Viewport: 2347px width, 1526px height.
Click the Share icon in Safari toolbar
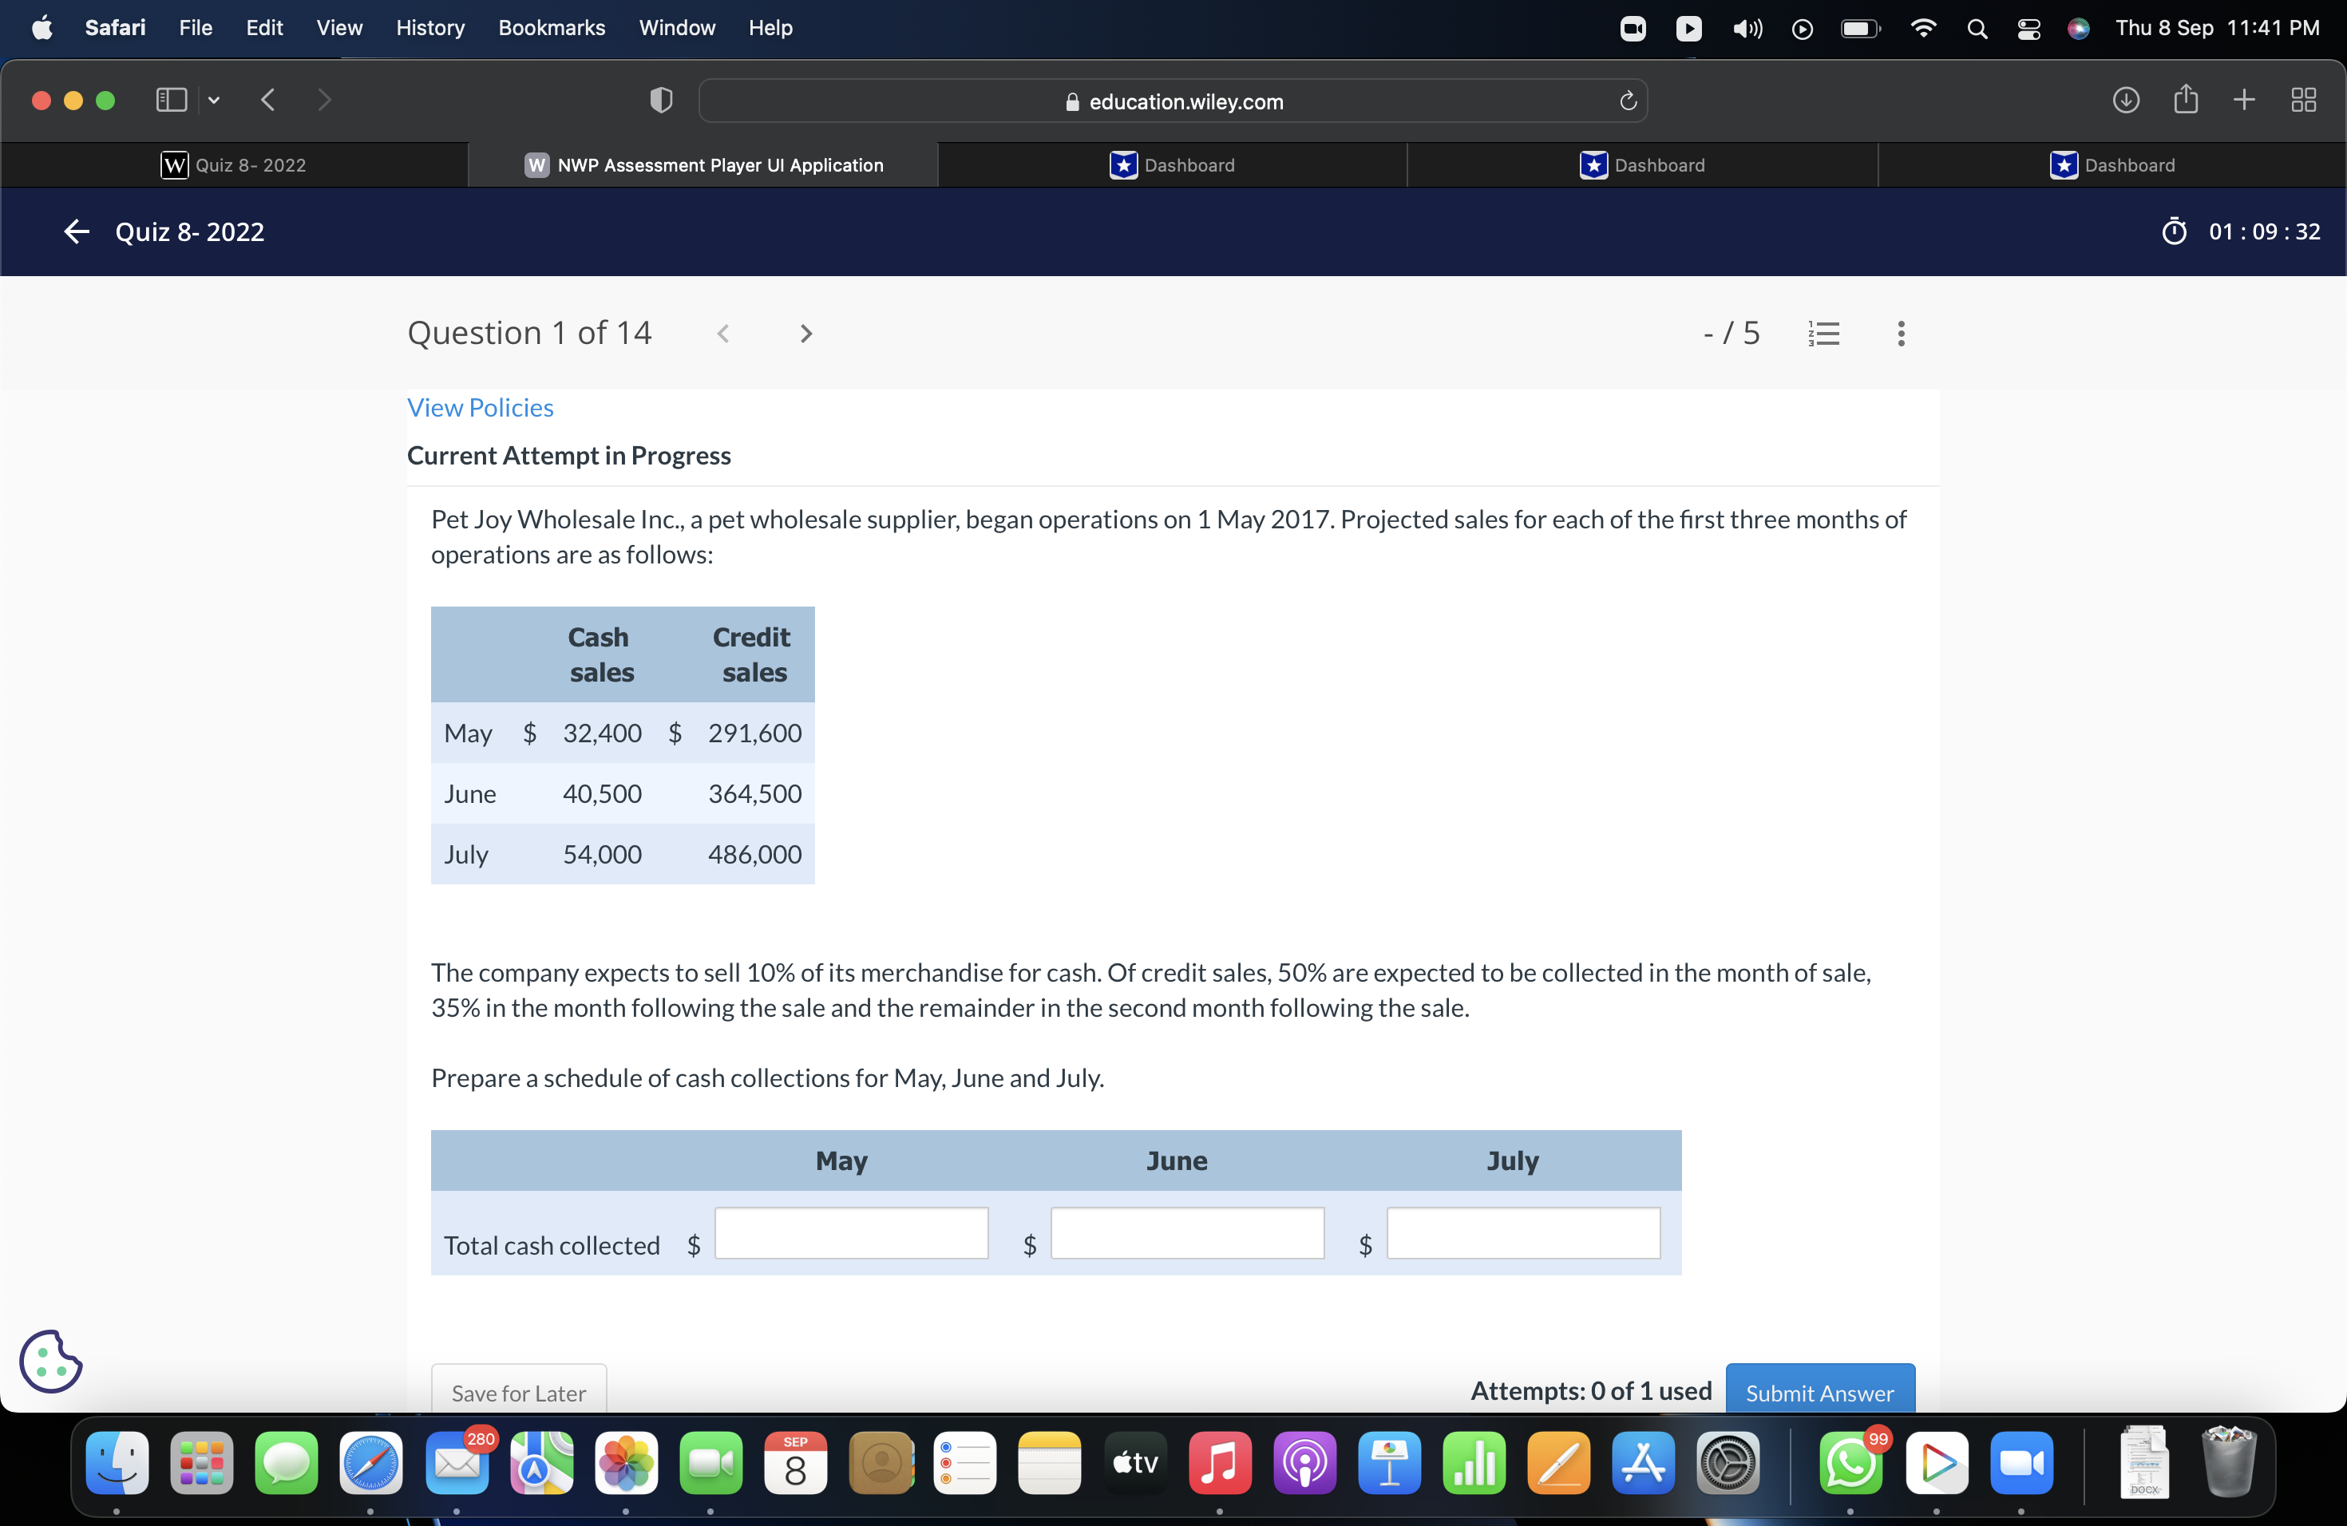tap(2185, 100)
